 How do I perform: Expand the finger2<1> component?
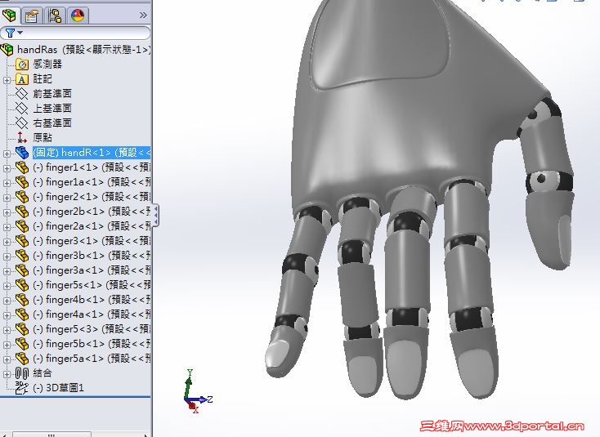[7, 198]
